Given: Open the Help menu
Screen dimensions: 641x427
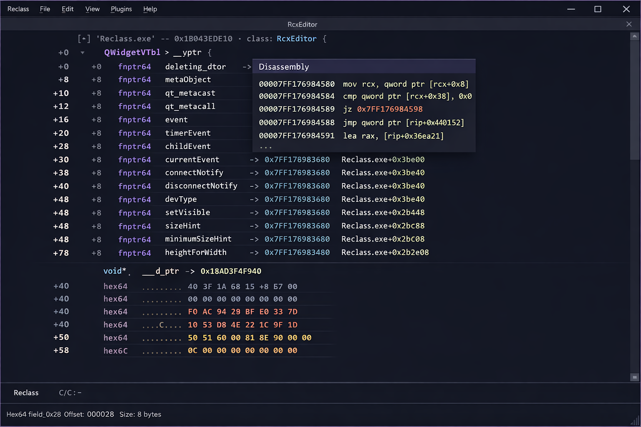Looking at the screenshot, I should (x=150, y=9).
